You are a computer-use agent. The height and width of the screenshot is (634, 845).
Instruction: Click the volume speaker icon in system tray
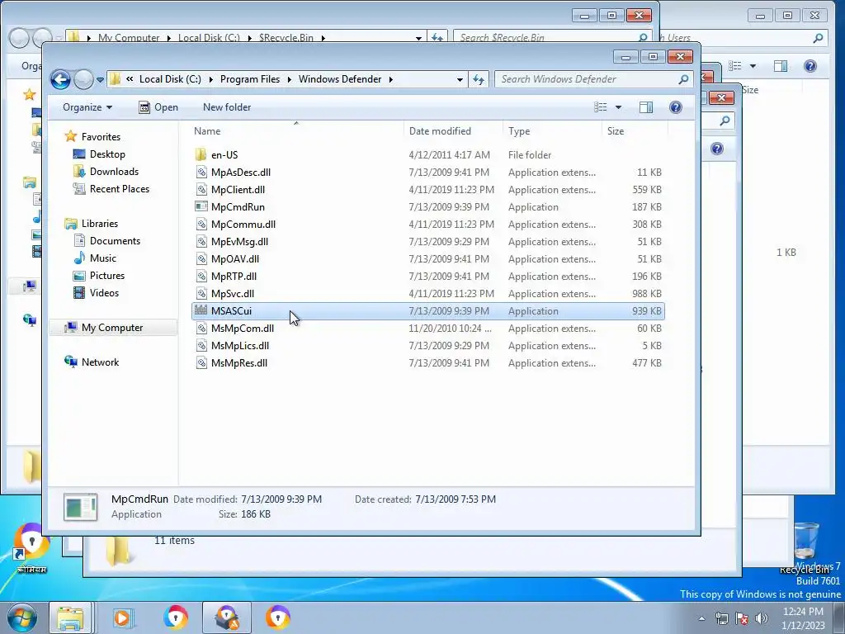coord(762,618)
